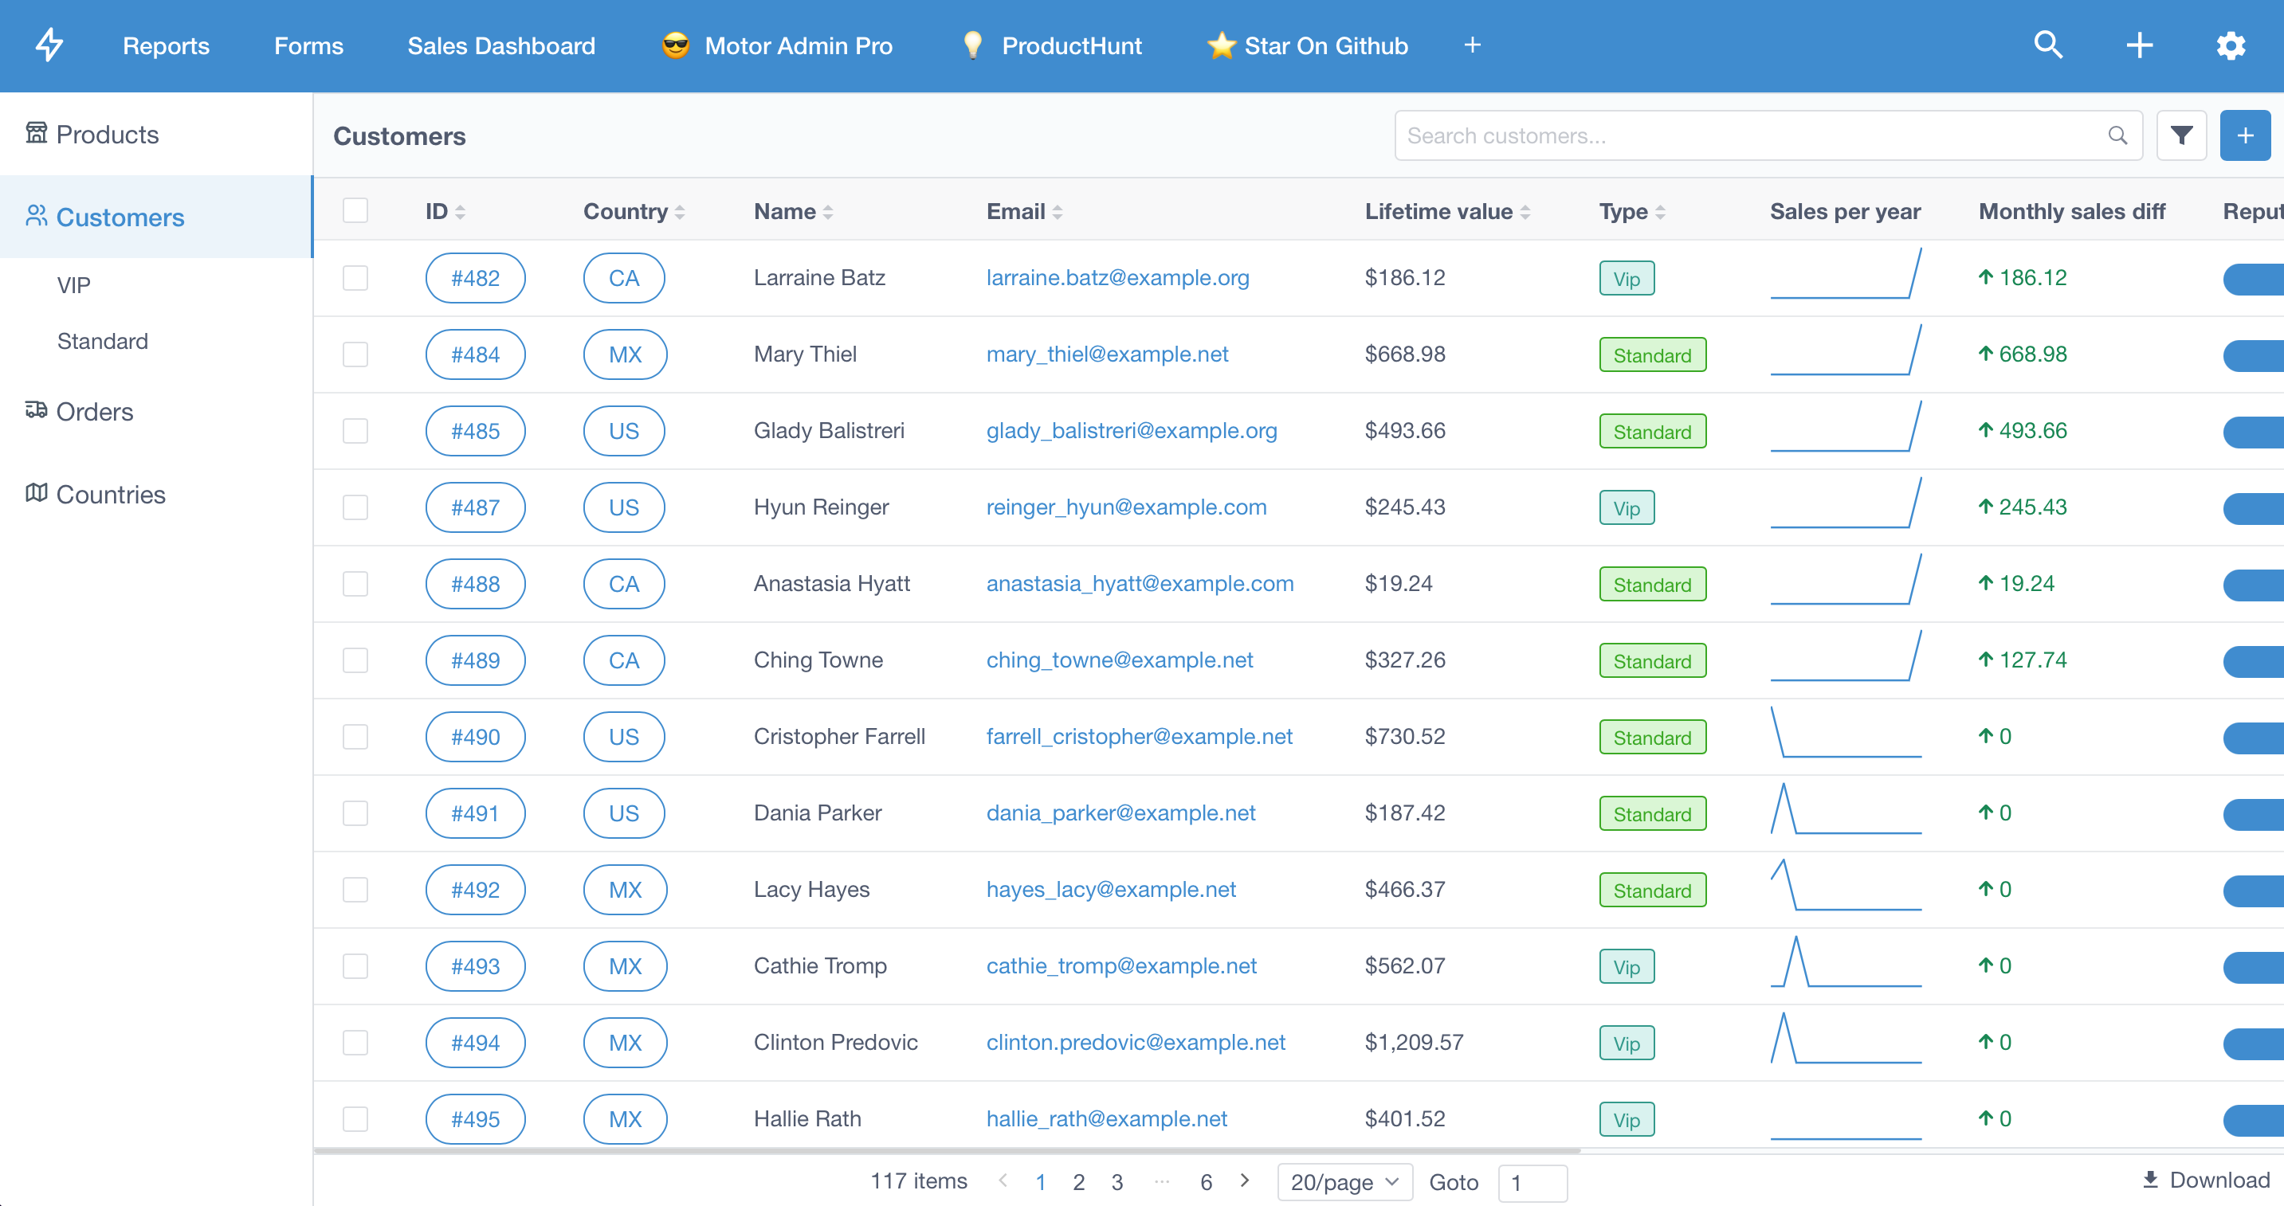
Task: Click the Standard type tag for Lacy Hayes
Action: (1652, 891)
